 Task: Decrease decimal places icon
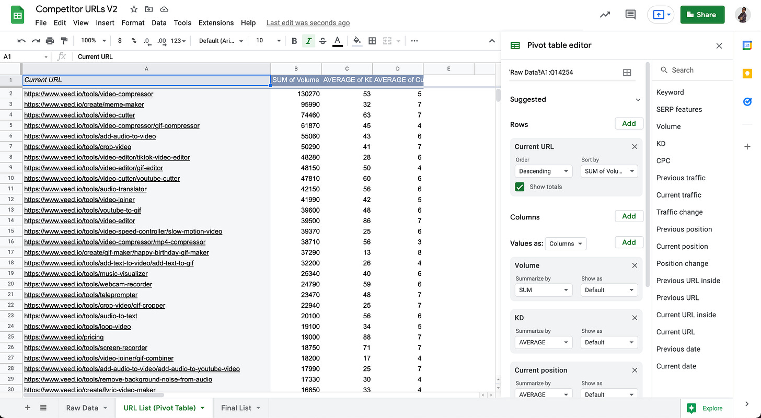(147, 41)
